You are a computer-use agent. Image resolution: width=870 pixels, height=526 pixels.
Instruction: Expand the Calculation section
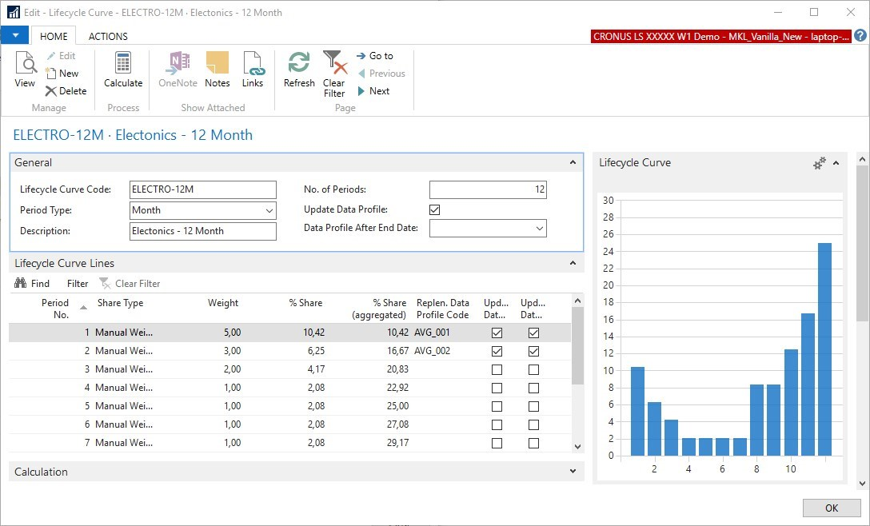pos(572,472)
